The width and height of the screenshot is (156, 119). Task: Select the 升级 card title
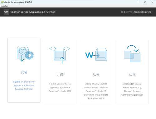tap(60, 74)
